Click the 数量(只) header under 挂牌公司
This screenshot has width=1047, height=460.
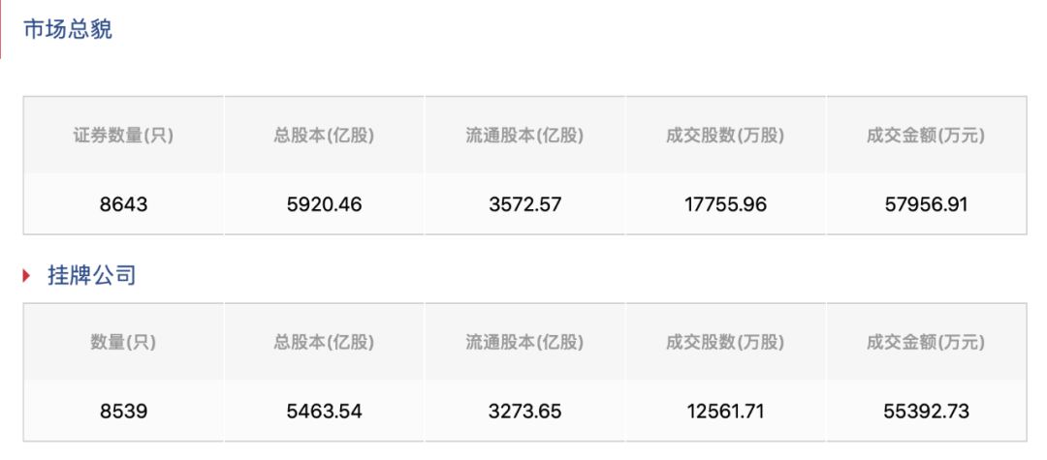coord(123,342)
